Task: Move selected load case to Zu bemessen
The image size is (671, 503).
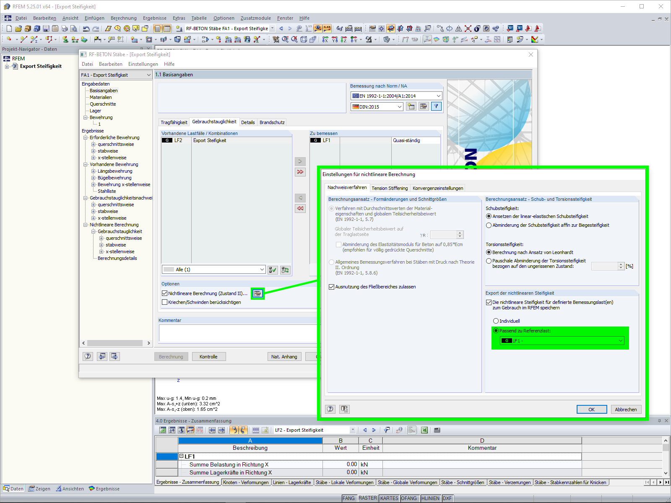Action: coord(300,161)
